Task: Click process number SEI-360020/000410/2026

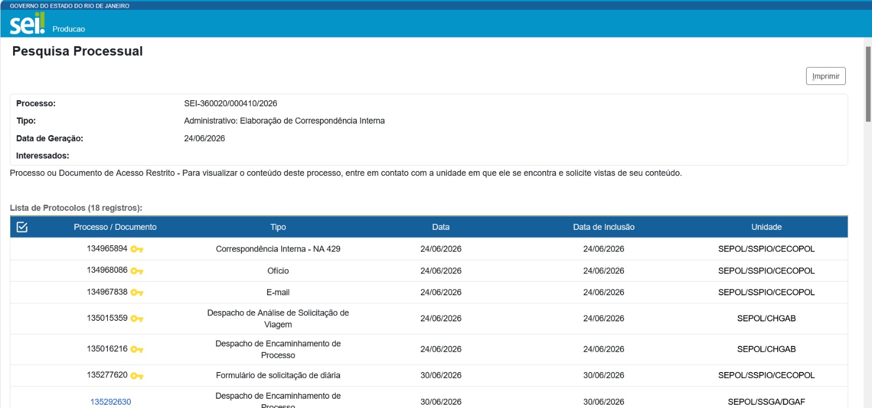Action: tap(231, 103)
